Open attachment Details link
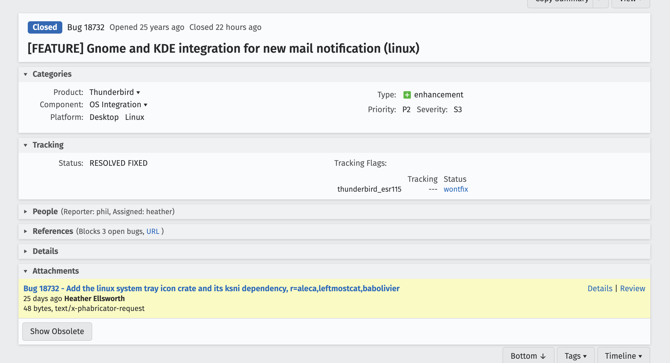 tap(600, 288)
